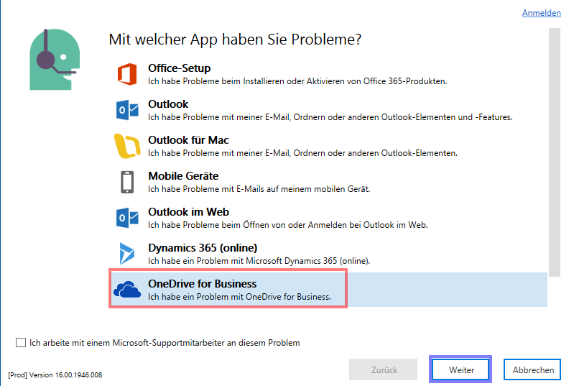
Task: Click description mentioning Outlook-Elementen und -Features
Action: point(330,117)
